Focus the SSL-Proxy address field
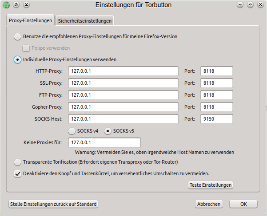Image resolution: width=267 pixels, height=216 pixels. tap(124, 83)
